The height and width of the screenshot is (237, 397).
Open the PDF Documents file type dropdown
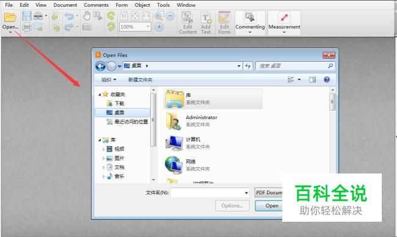tap(268, 192)
